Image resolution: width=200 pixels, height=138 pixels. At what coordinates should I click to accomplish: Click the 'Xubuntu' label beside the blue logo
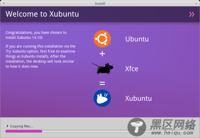pyautogui.click(x=138, y=99)
